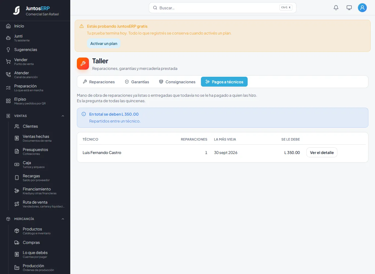375x274 pixels.
Task: Open Sugerencias from the sidebar
Action: pos(35,50)
